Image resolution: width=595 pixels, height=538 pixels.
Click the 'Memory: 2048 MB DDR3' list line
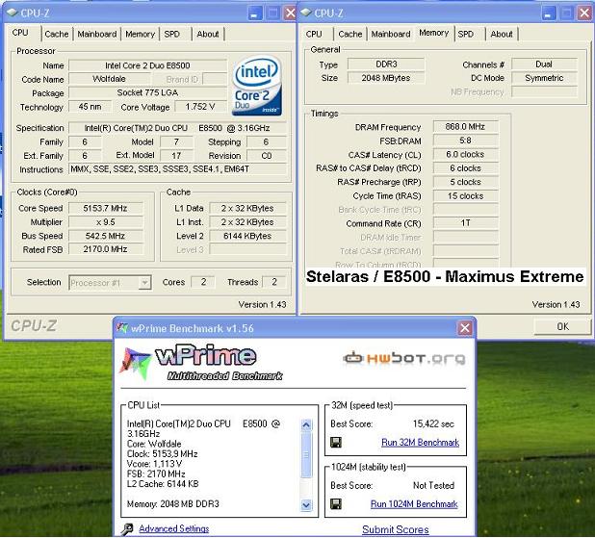click(172, 504)
